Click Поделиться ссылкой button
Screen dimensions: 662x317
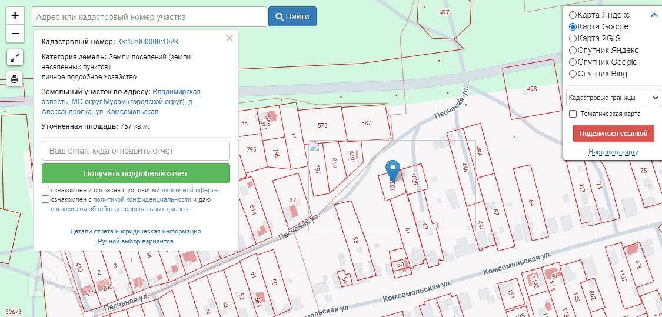click(613, 134)
